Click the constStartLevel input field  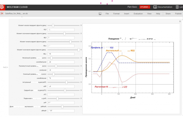(x=61, y=62)
